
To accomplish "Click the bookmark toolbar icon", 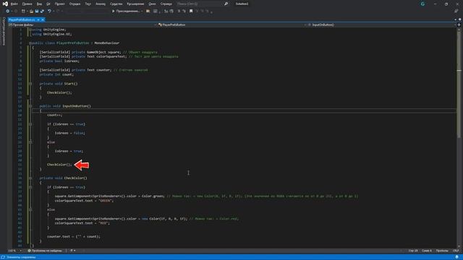I will (x=191, y=12).
